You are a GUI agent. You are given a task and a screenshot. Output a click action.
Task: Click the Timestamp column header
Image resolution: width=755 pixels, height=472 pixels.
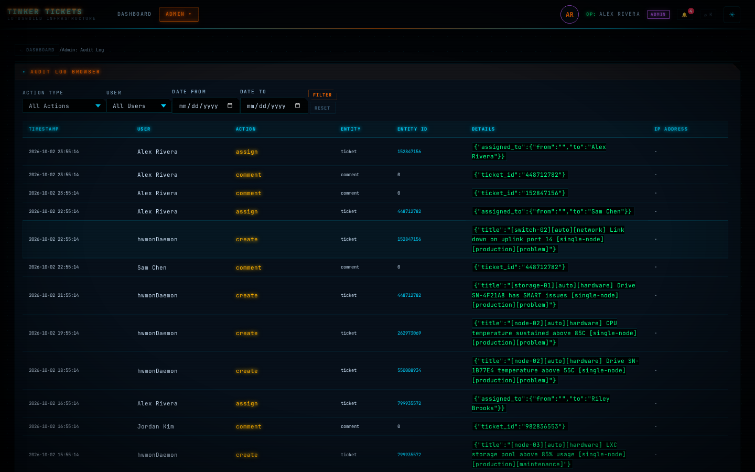coord(44,129)
